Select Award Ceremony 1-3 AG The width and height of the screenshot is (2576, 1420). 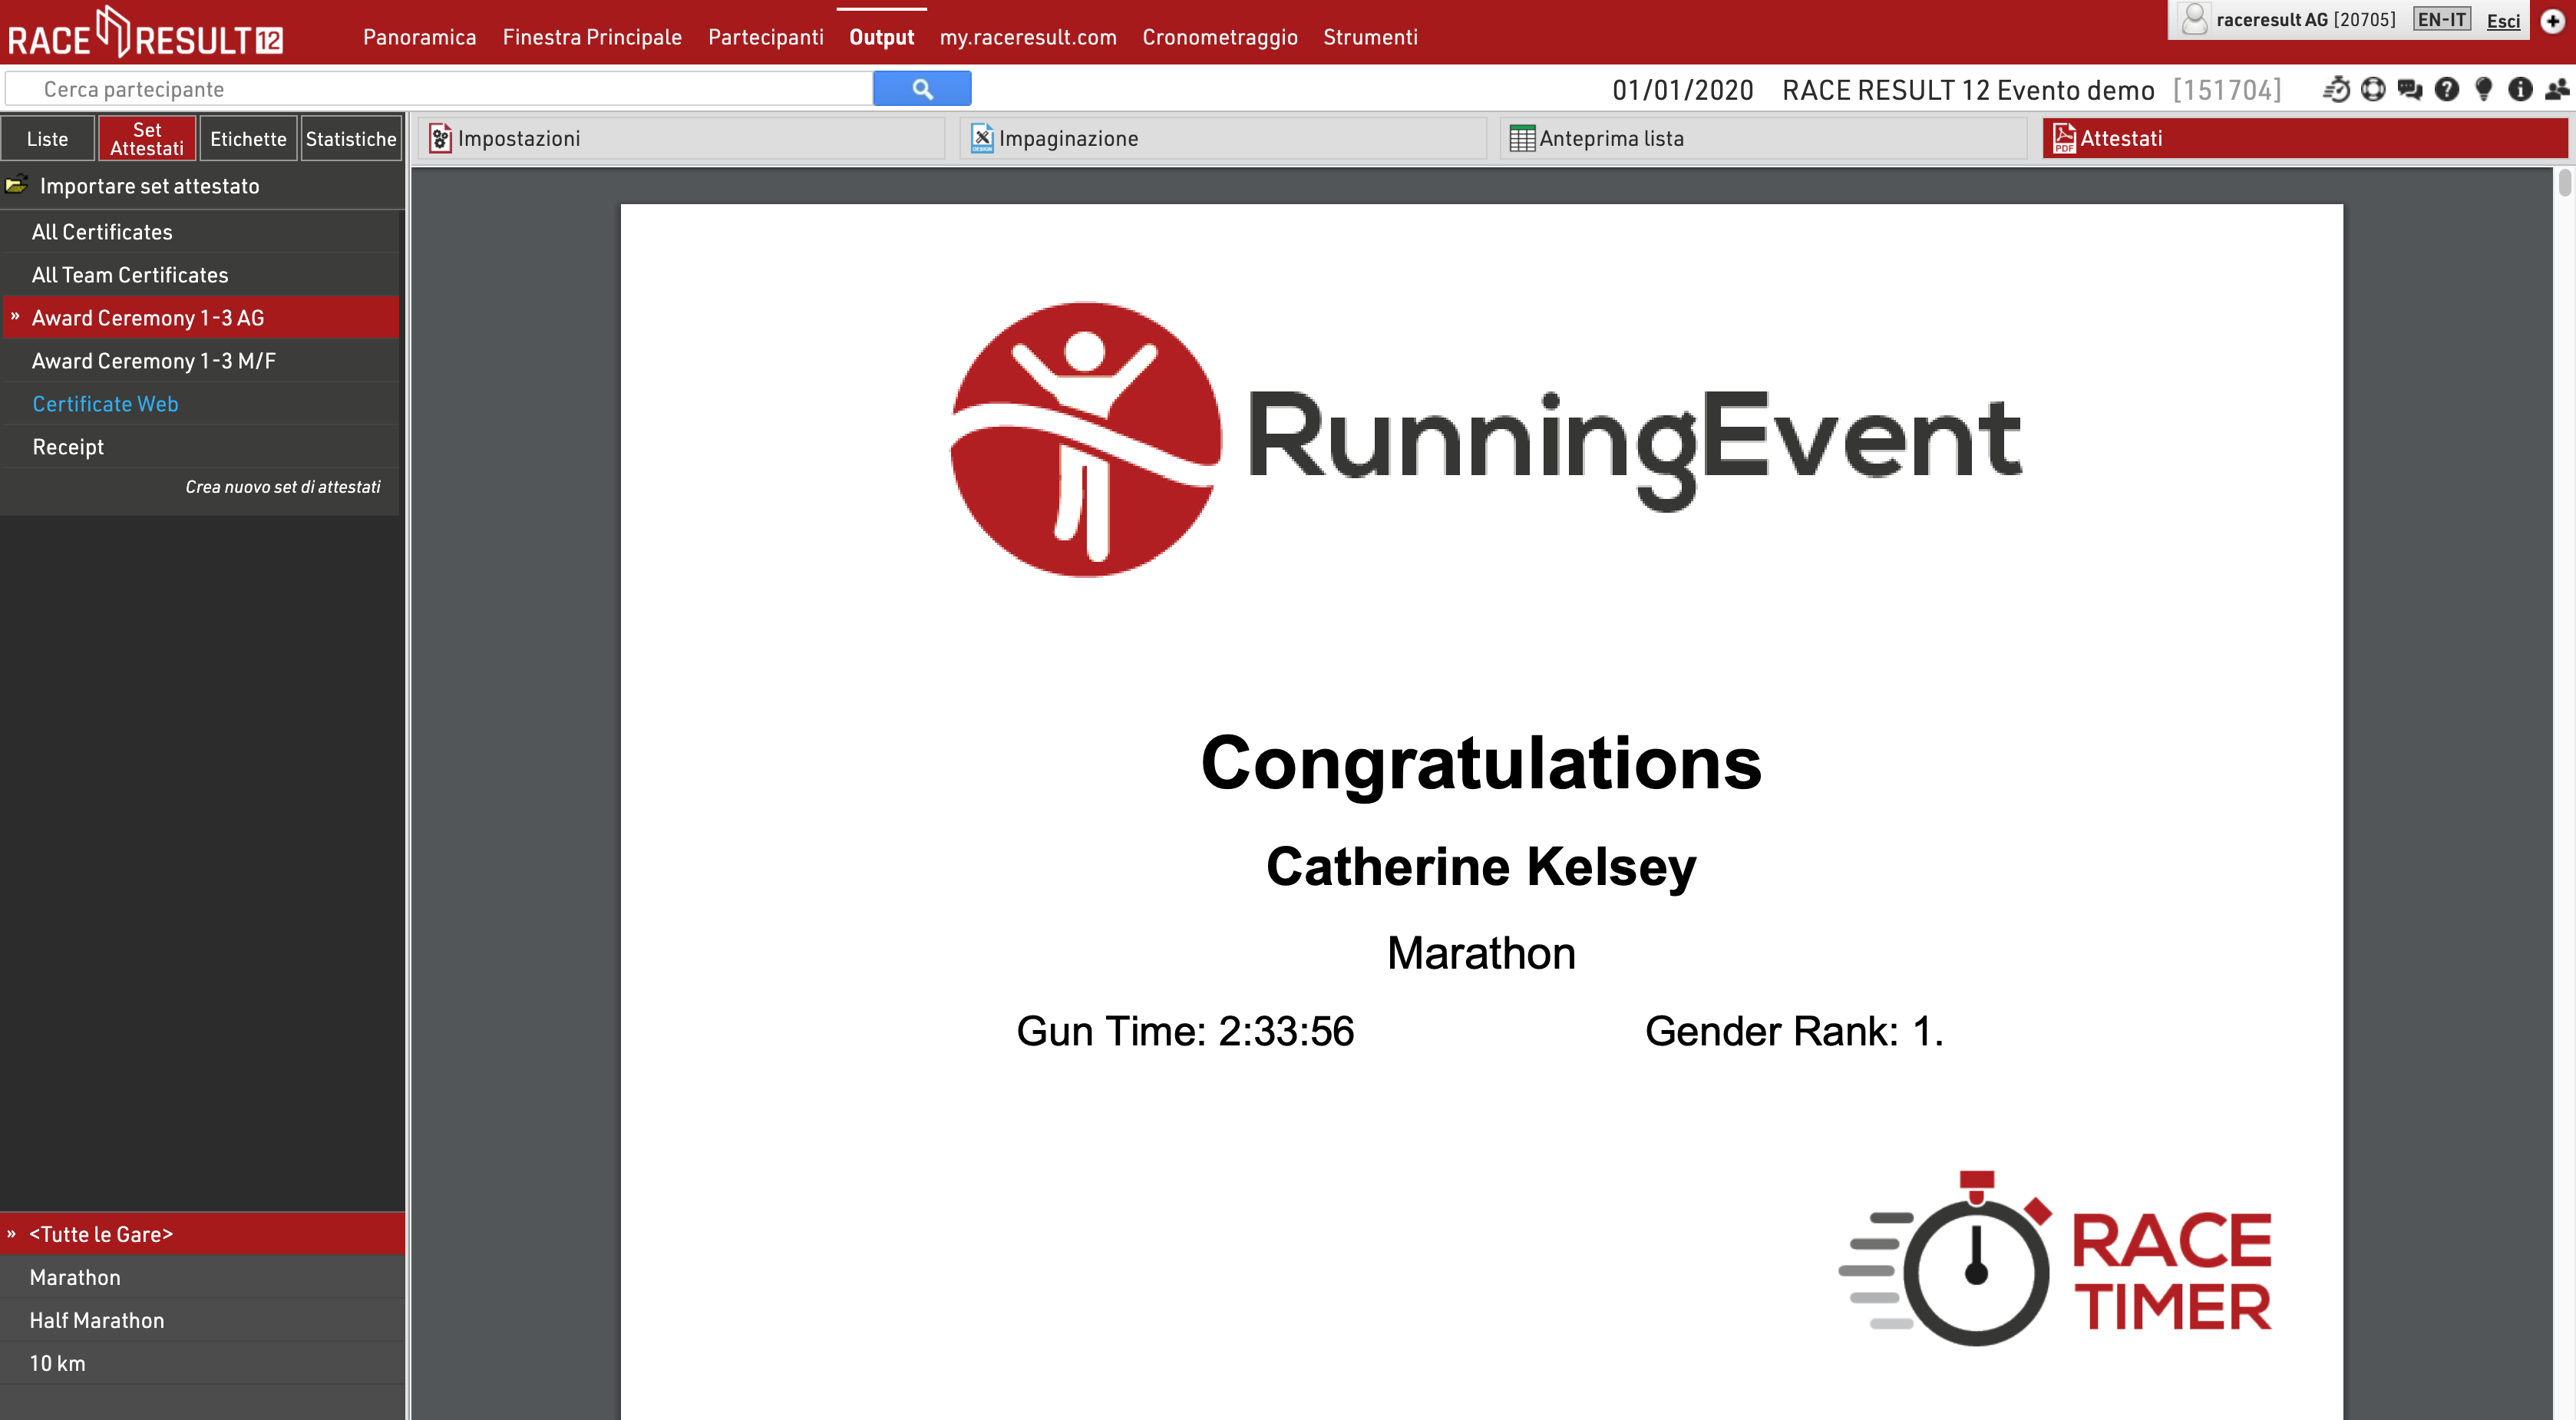pyautogui.click(x=200, y=318)
